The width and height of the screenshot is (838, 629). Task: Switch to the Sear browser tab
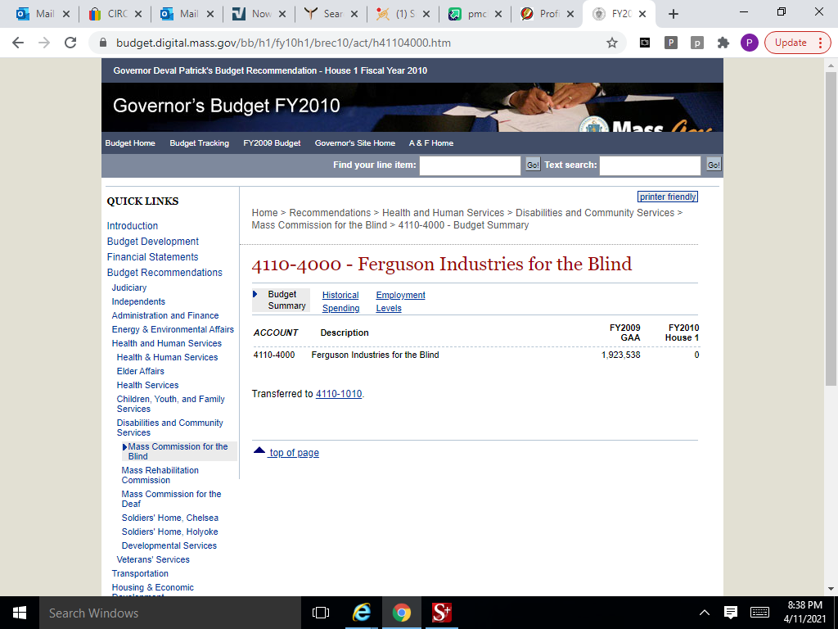(x=331, y=15)
